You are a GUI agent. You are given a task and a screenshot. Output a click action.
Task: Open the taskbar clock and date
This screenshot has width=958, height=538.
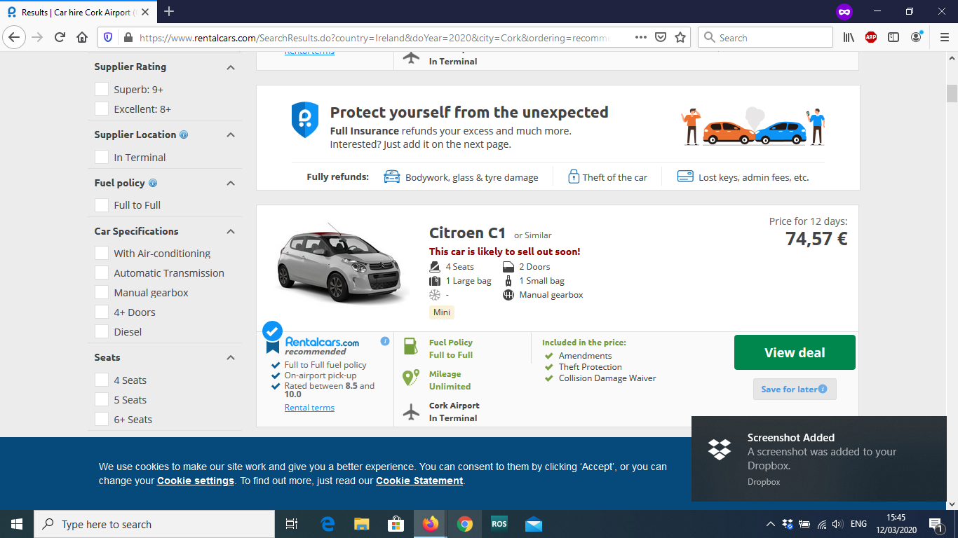click(x=896, y=524)
